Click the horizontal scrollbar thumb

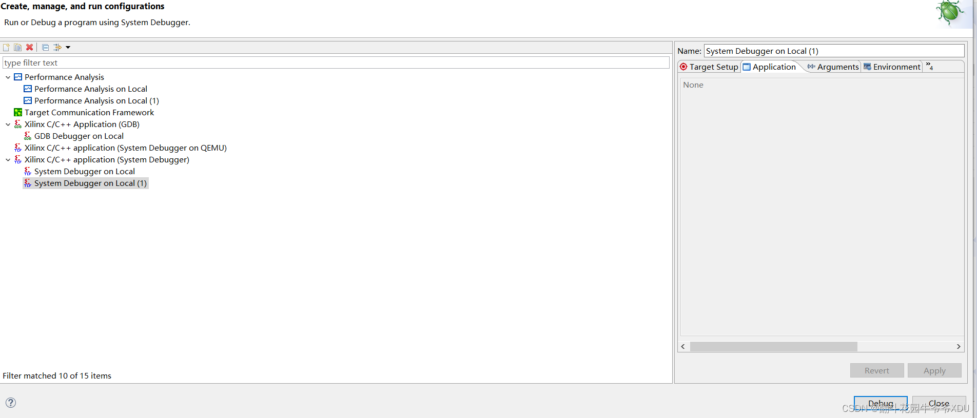pos(773,347)
